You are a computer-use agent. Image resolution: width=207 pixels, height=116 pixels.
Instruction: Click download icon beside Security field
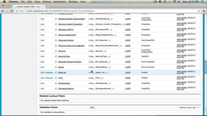pos(56,51)
